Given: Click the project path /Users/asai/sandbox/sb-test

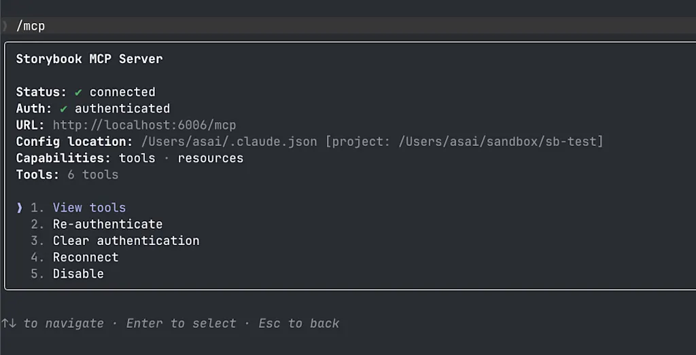Looking at the screenshot, I should [x=498, y=142].
